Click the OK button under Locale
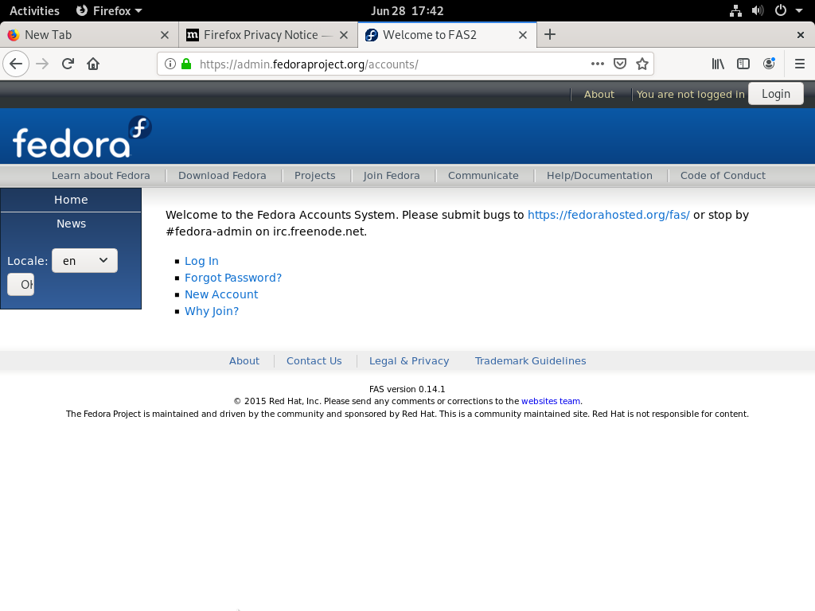This screenshot has height=611, width=815. [x=21, y=285]
